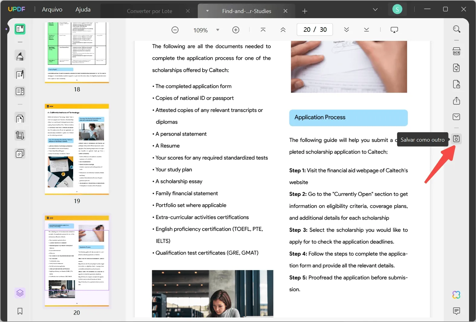Click the "Step 3:" text
476x322 pixels.
(298, 230)
